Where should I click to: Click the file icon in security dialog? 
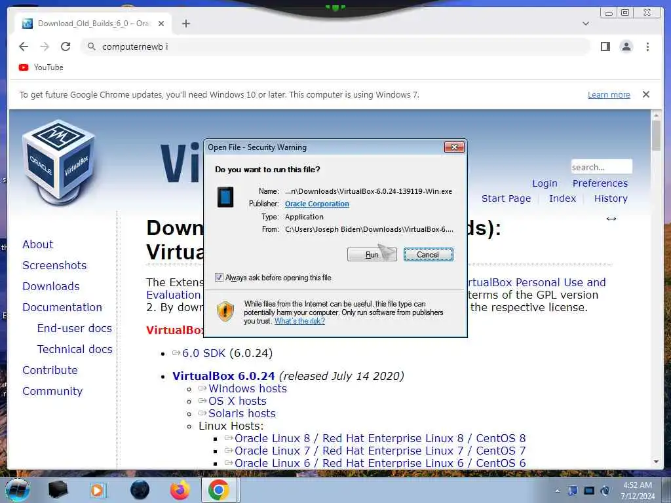pyautogui.click(x=225, y=197)
